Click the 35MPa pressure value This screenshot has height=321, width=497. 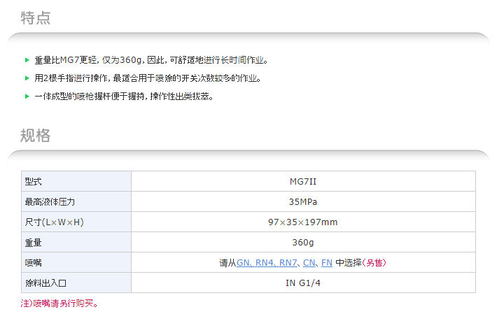pos(303,202)
